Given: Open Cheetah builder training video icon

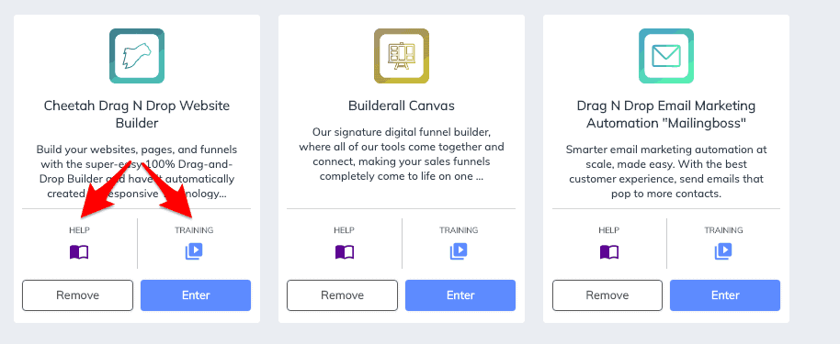Looking at the screenshot, I should (x=194, y=251).
